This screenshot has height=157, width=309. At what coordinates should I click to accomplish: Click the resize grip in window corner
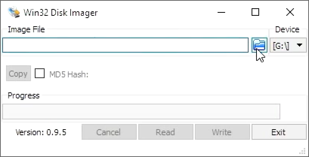[x=302, y=151]
